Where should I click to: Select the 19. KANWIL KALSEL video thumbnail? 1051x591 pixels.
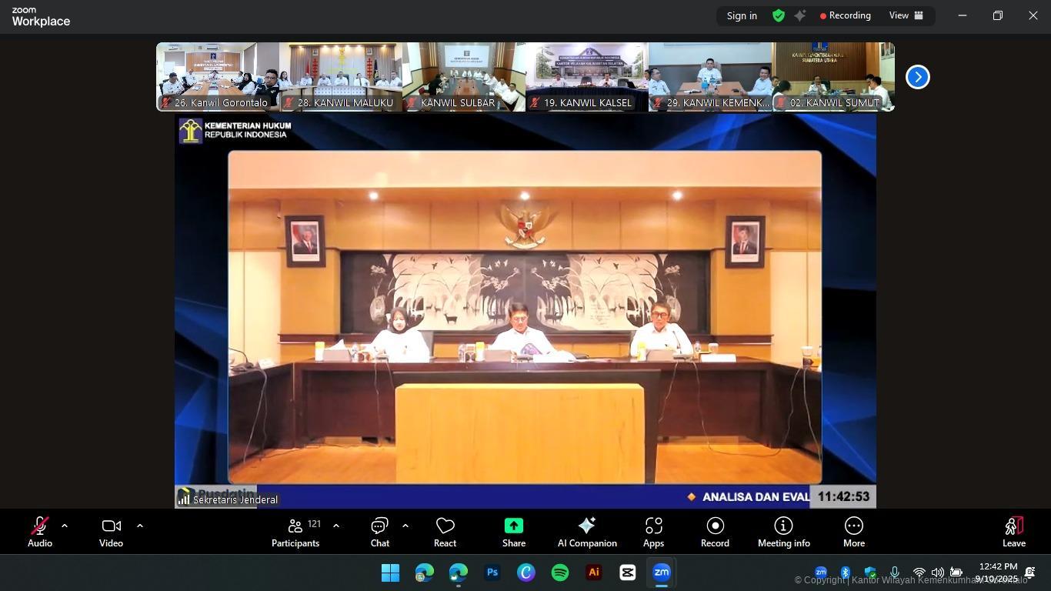pos(587,77)
